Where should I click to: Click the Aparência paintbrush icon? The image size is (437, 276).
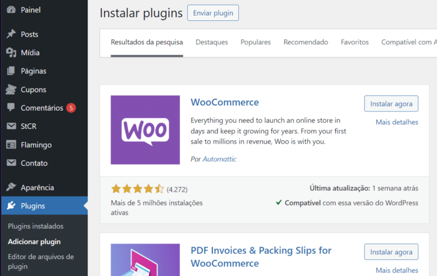point(11,187)
